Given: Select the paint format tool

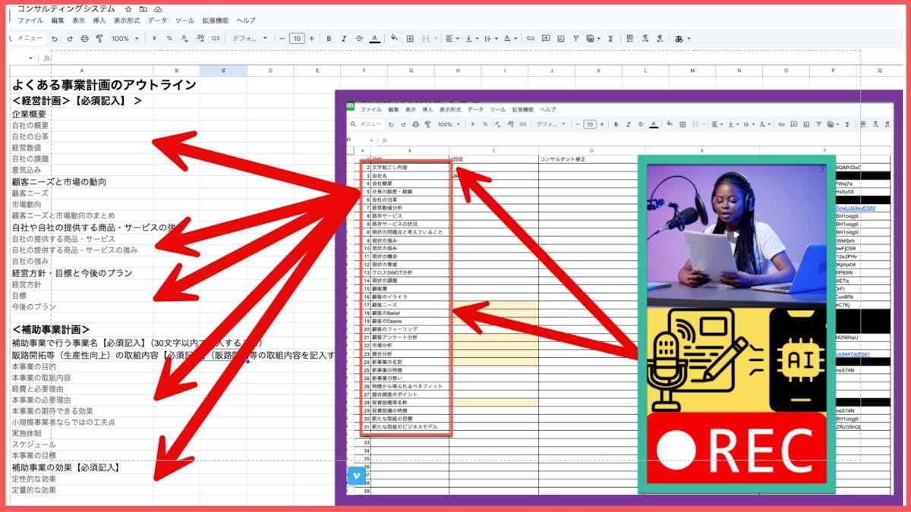Looking at the screenshot, I should [99, 38].
